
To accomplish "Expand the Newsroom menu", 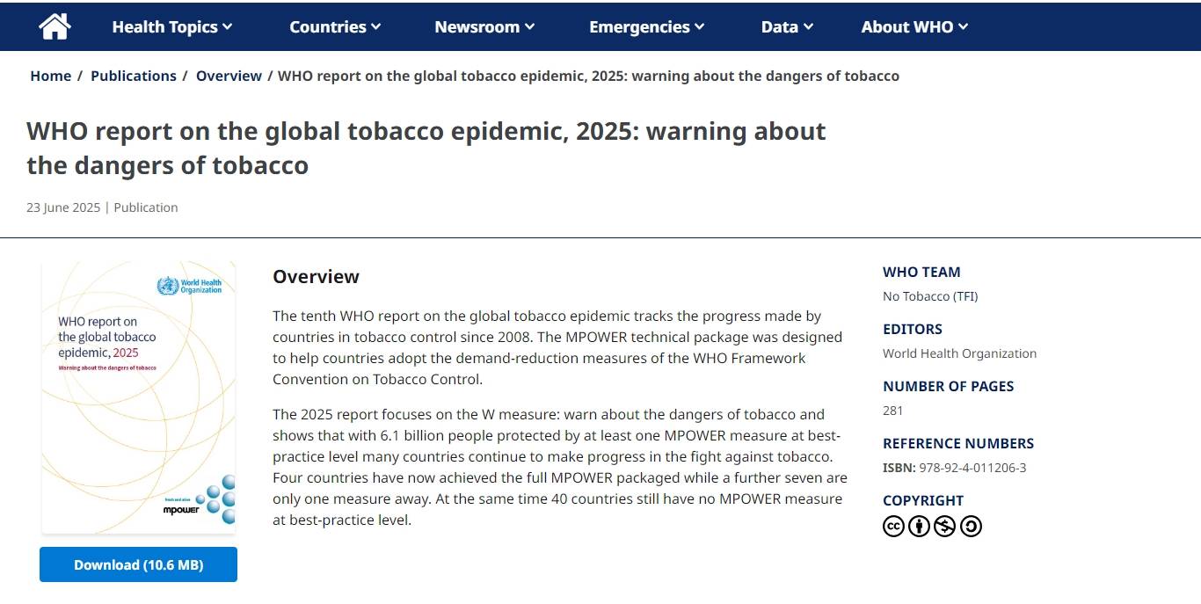I will click(x=484, y=26).
